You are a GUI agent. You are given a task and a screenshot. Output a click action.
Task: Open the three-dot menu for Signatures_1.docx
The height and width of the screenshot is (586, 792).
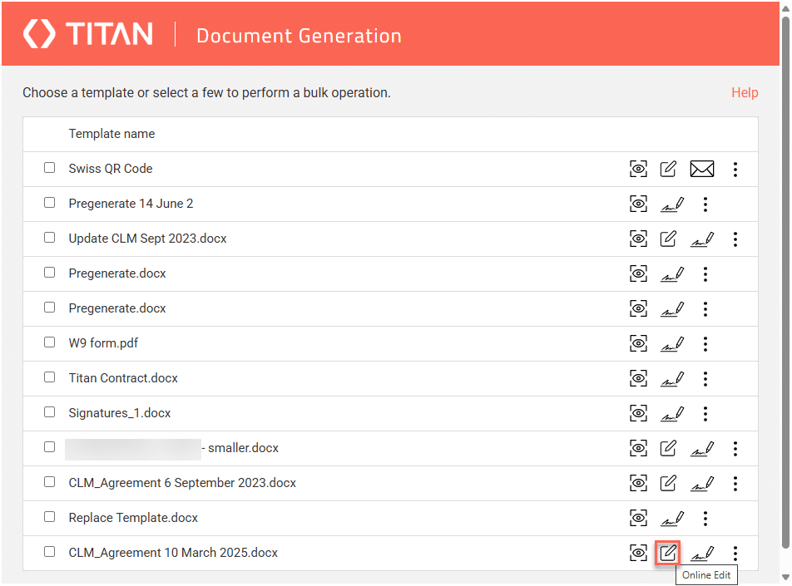tap(705, 414)
